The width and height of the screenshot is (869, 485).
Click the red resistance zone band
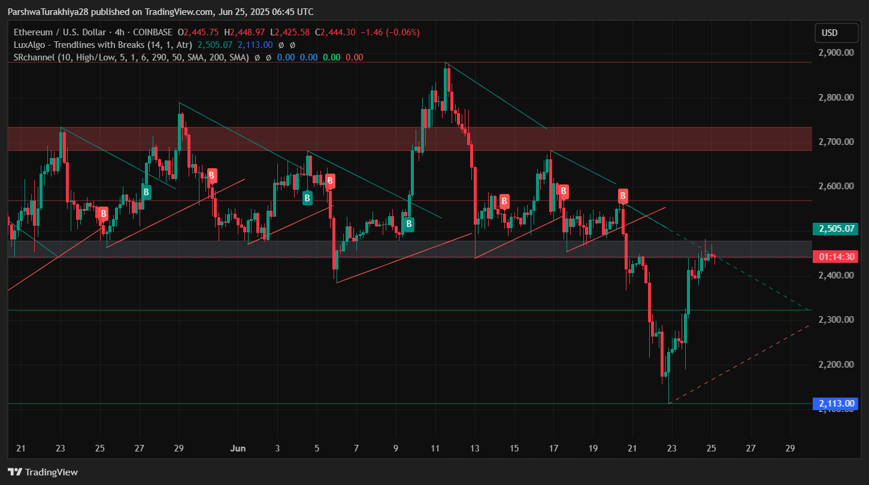pos(410,138)
